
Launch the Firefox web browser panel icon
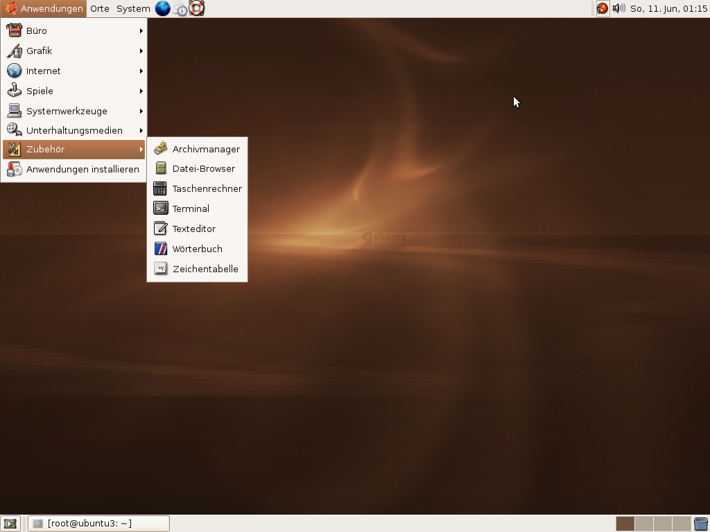click(x=162, y=8)
